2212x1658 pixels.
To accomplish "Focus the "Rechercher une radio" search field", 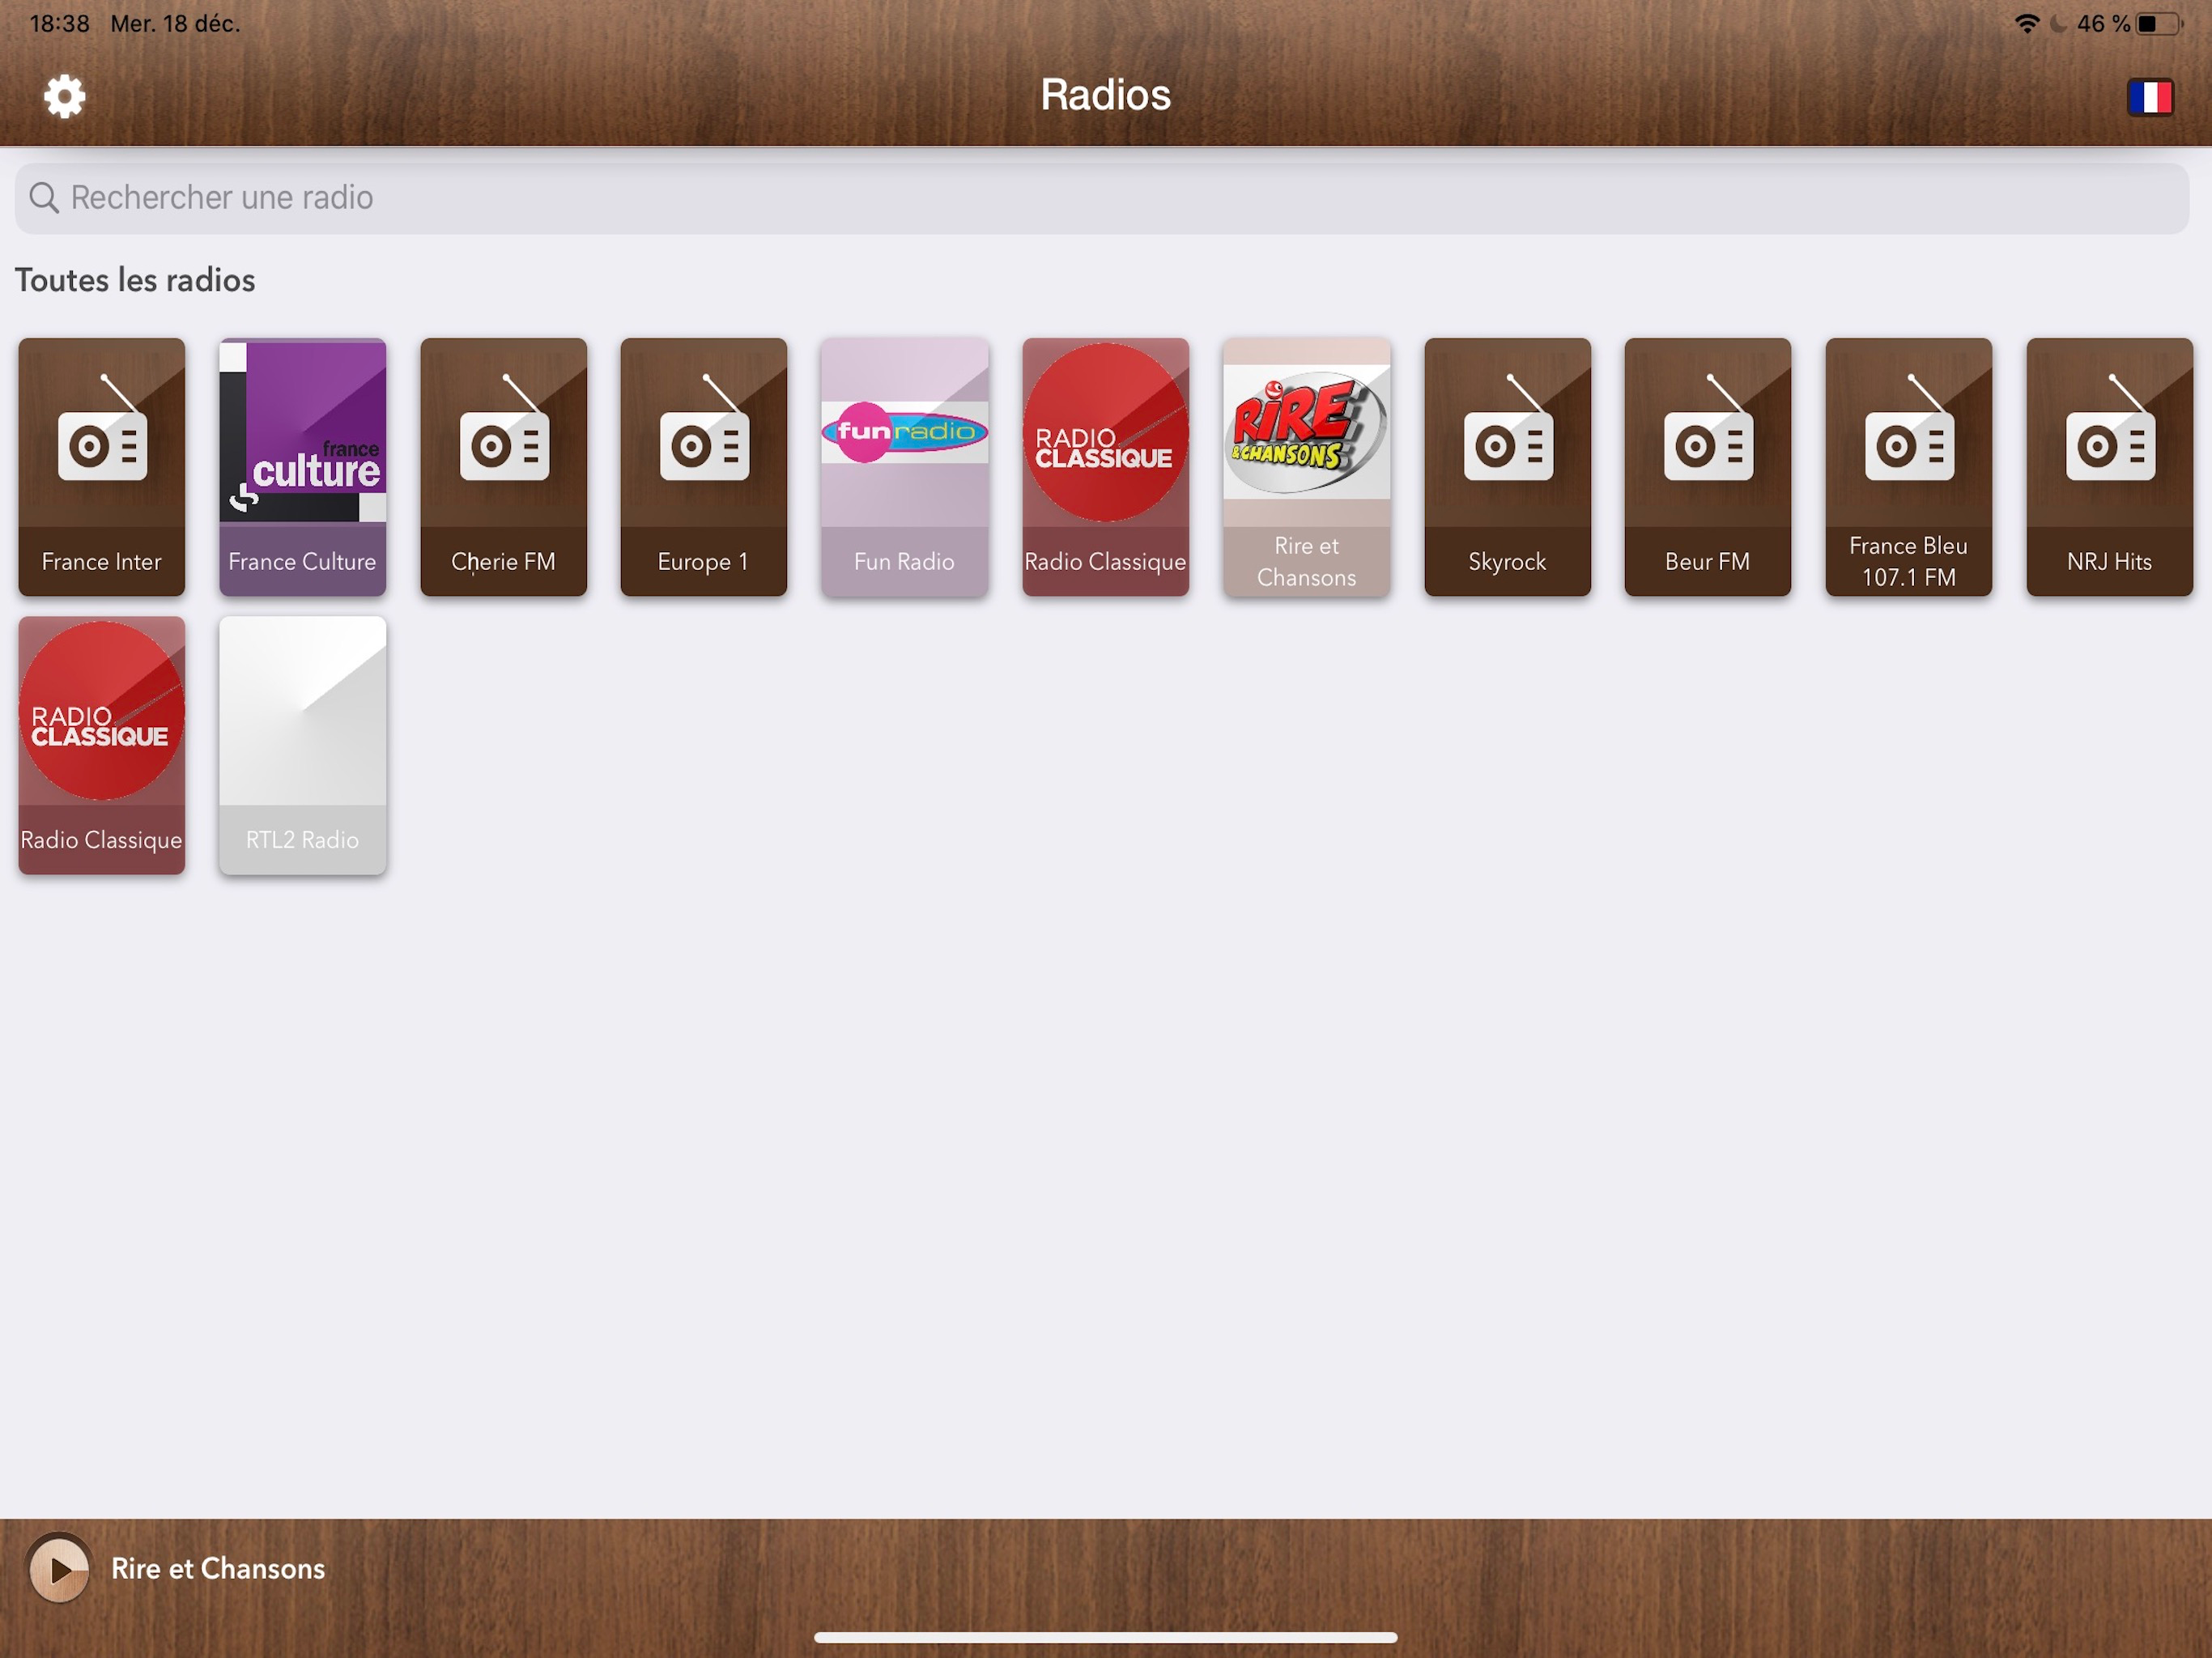I will [1102, 198].
